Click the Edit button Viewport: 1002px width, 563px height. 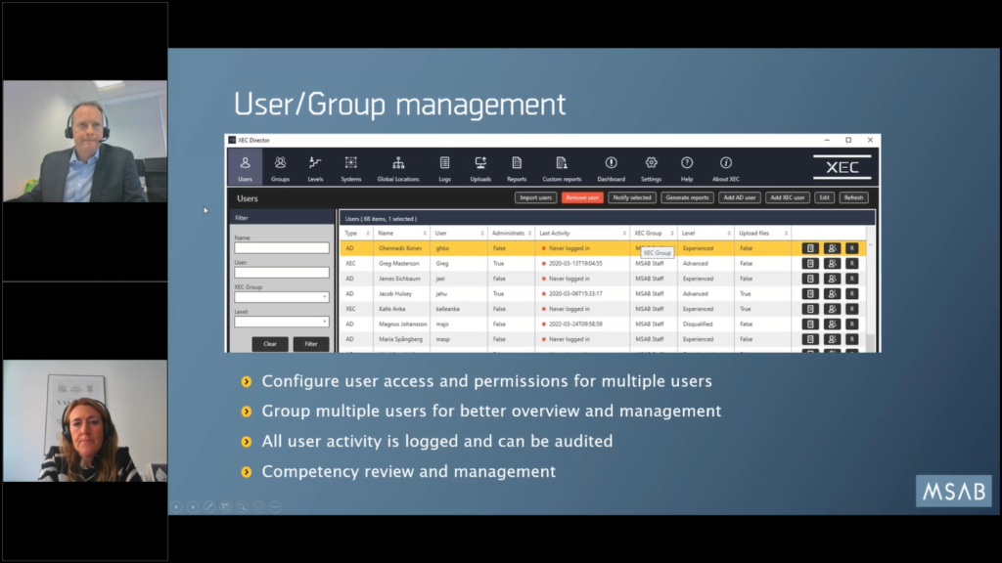824,197
